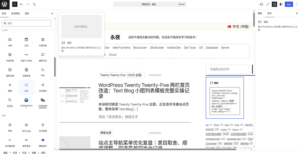Switch to the 区块 tab in settings sidebar
The image size is (299, 154).
click(x=269, y=13)
